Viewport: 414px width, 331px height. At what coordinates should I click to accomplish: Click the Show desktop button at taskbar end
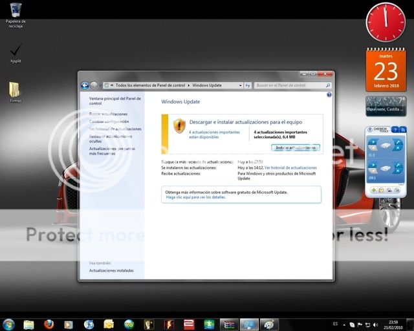click(x=409, y=325)
